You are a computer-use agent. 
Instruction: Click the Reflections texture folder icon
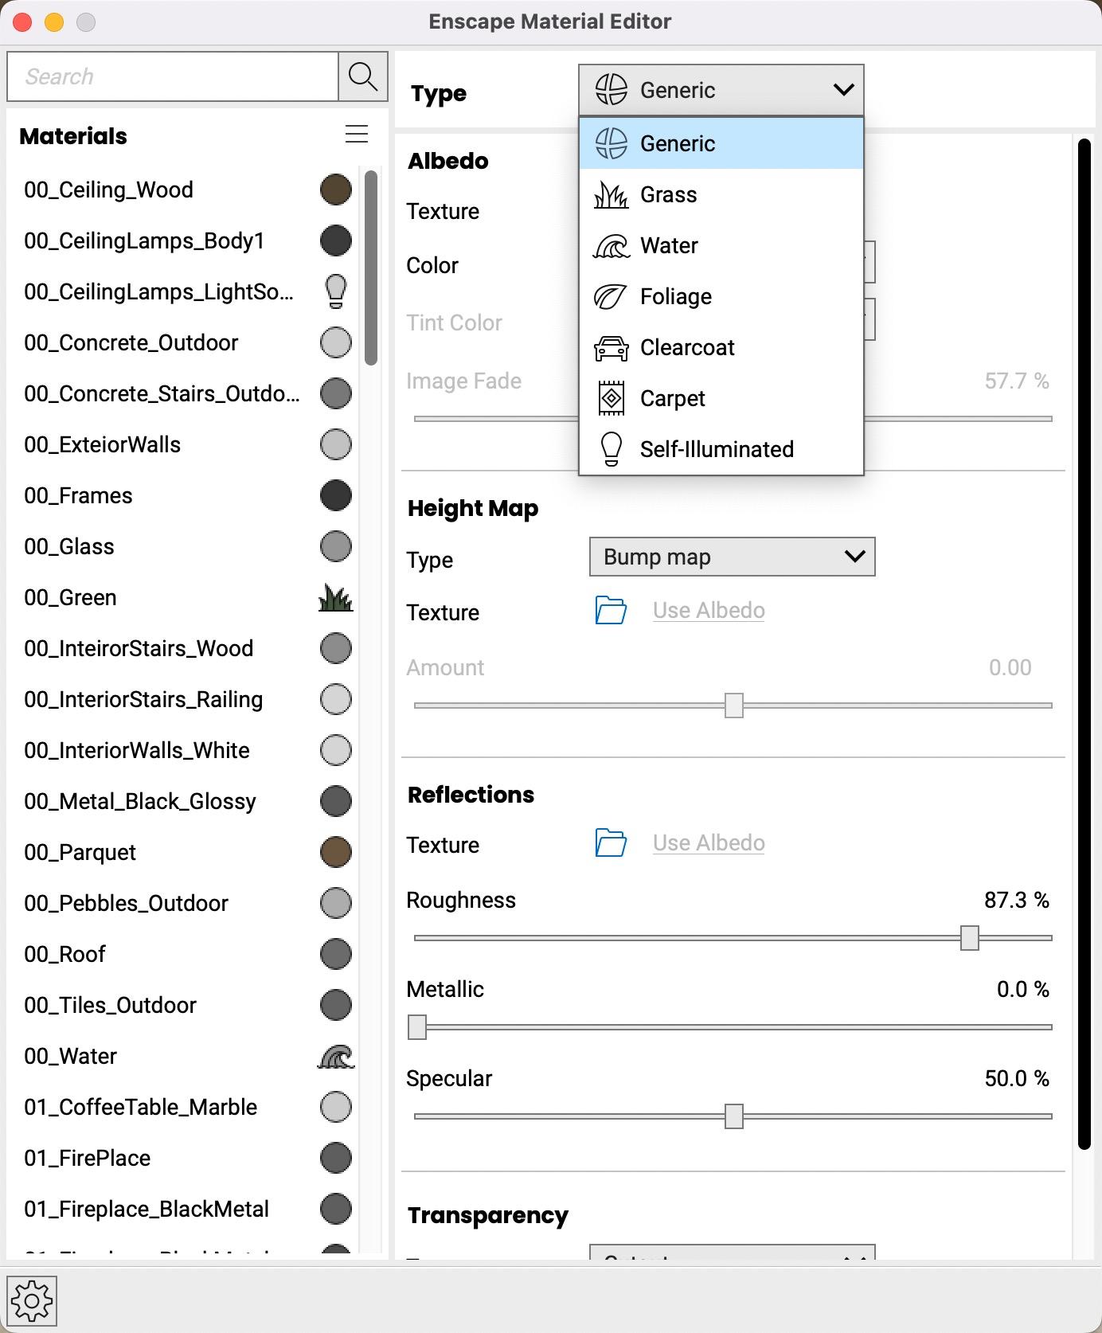[x=611, y=843]
